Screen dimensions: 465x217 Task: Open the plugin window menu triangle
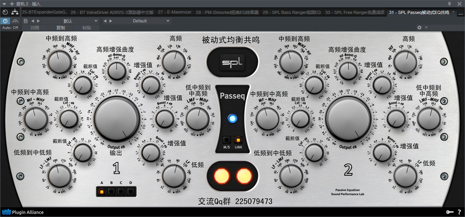pos(4,3)
